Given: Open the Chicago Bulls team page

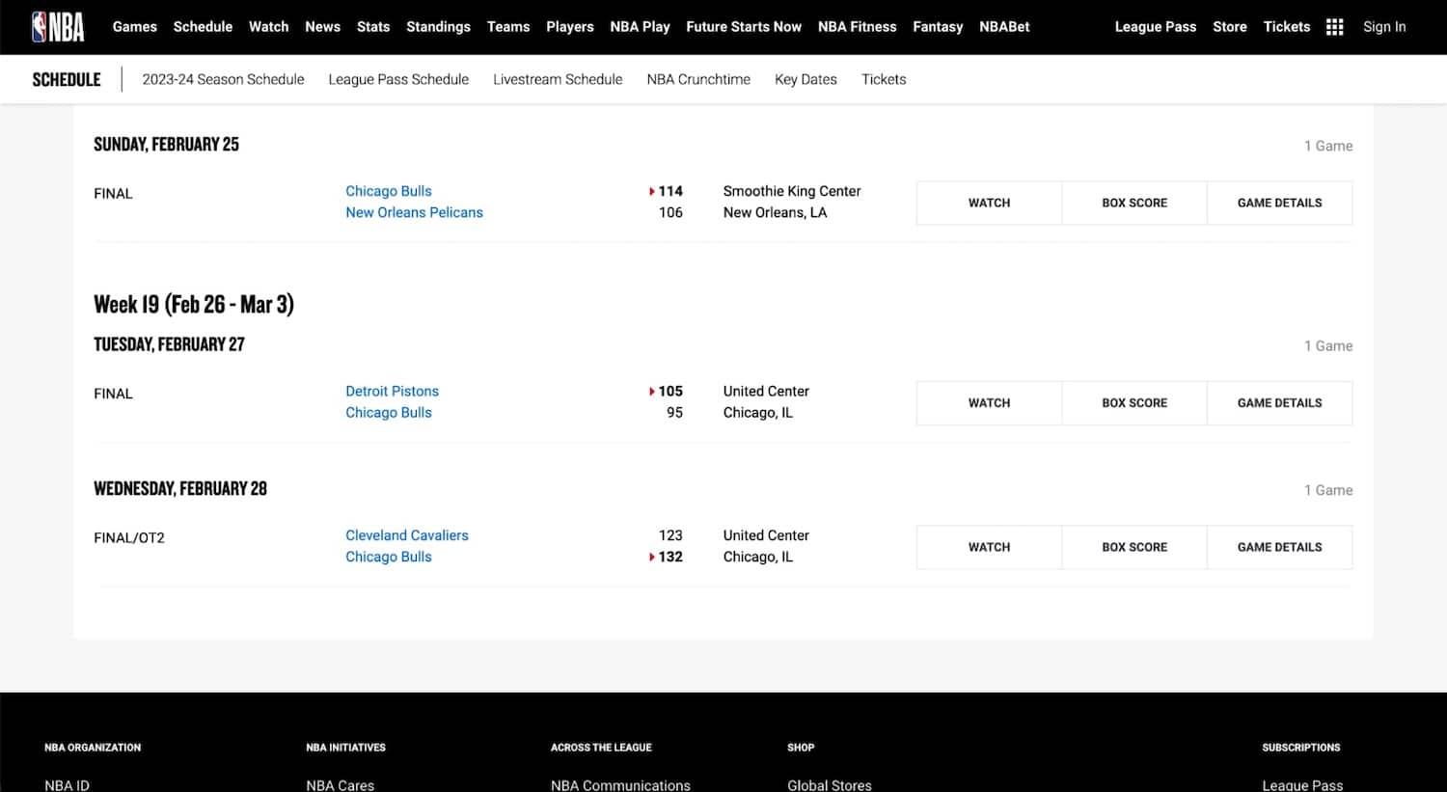Looking at the screenshot, I should (388, 190).
